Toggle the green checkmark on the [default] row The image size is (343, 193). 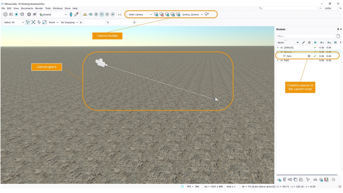click(x=315, y=47)
